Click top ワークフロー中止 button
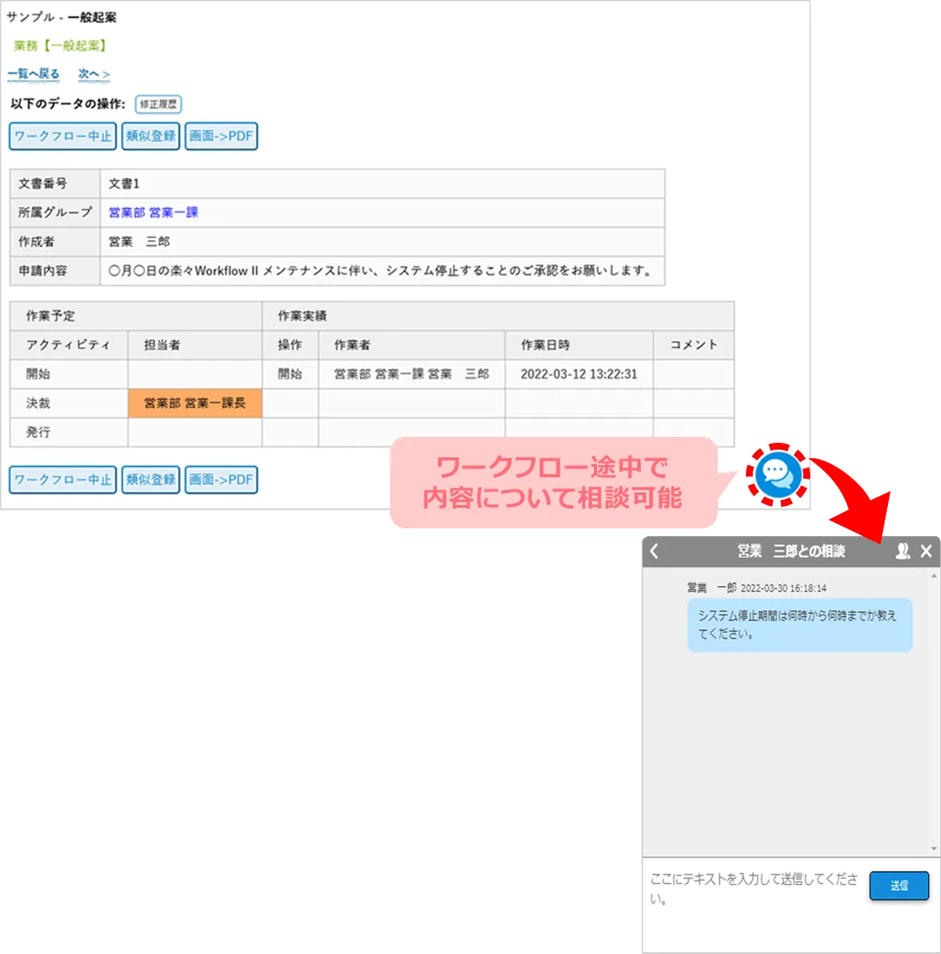The image size is (941, 954). point(62,136)
